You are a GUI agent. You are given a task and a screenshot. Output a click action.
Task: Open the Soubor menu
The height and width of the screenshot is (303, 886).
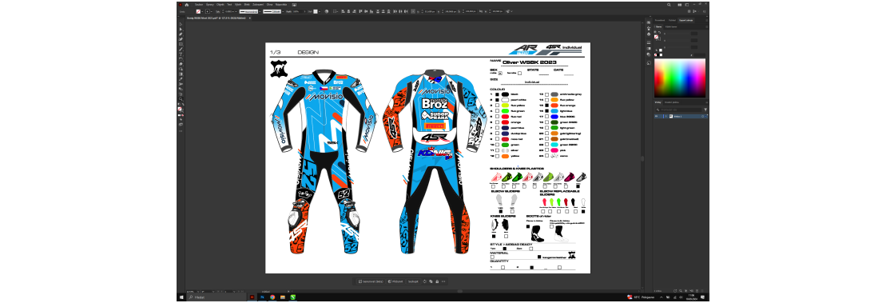point(199,5)
